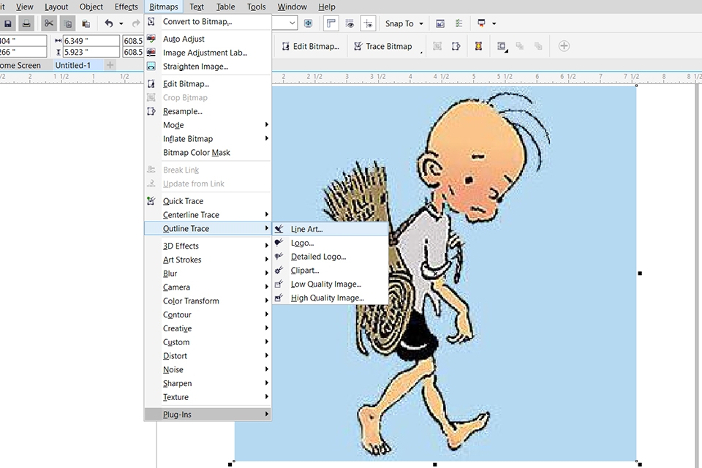This screenshot has height=468, width=702.
Task: Click the Copy icon on the toolbar
Action: tap(67, 23)
